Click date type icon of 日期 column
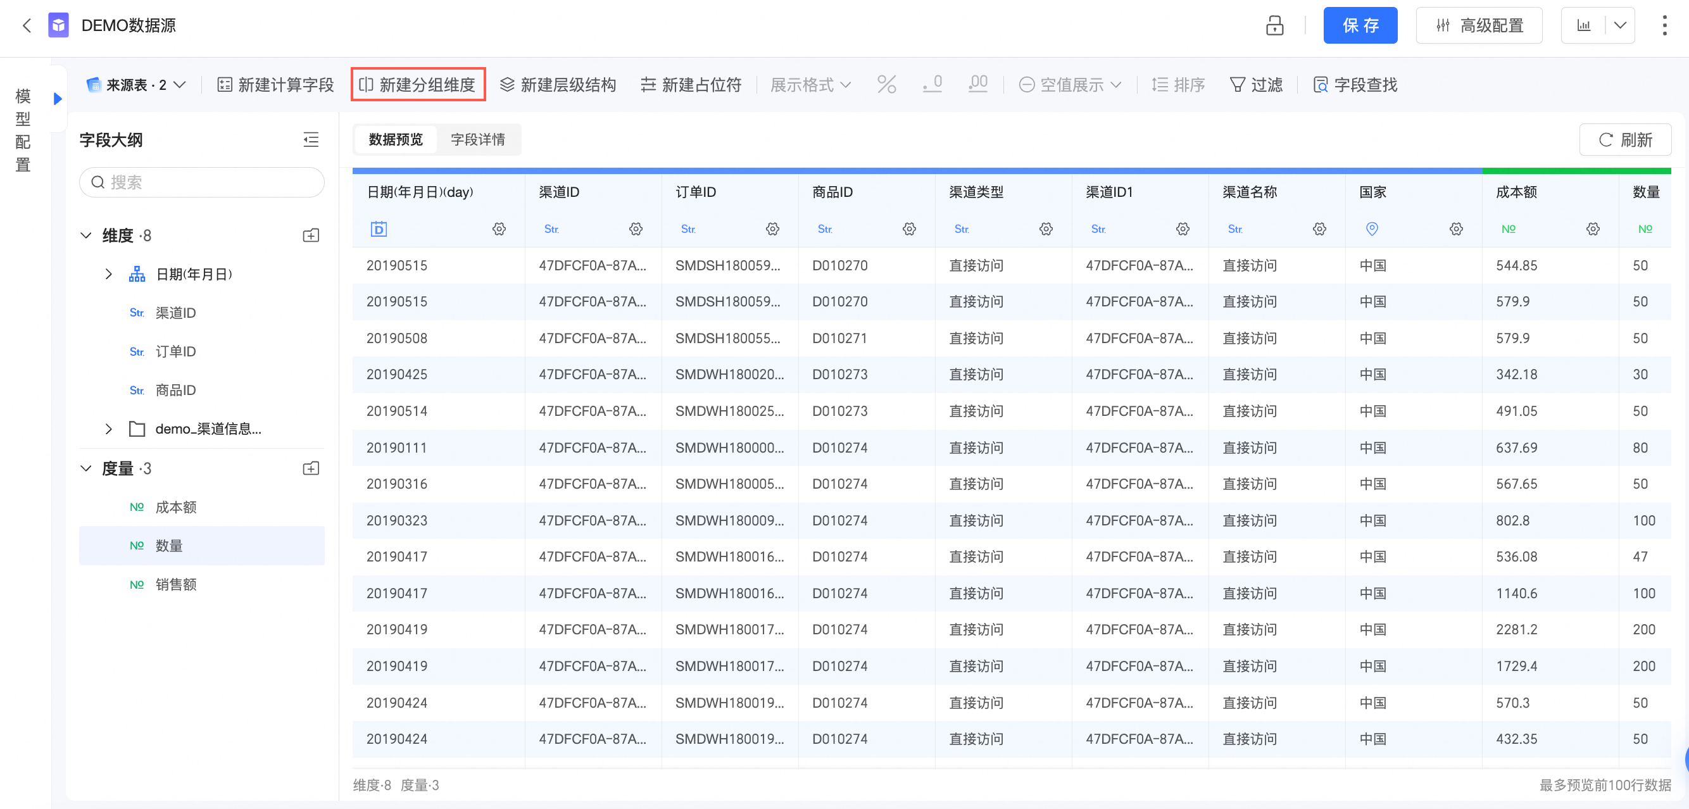The width and height of the screenshot is (1689, 809). point(379,229)
